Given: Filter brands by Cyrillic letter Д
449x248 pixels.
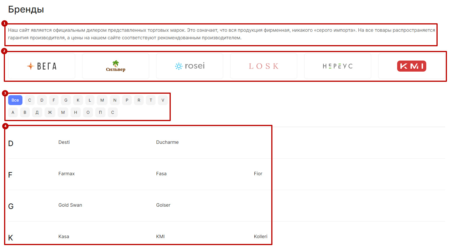Looking at the screenshot, I should 37,112.
